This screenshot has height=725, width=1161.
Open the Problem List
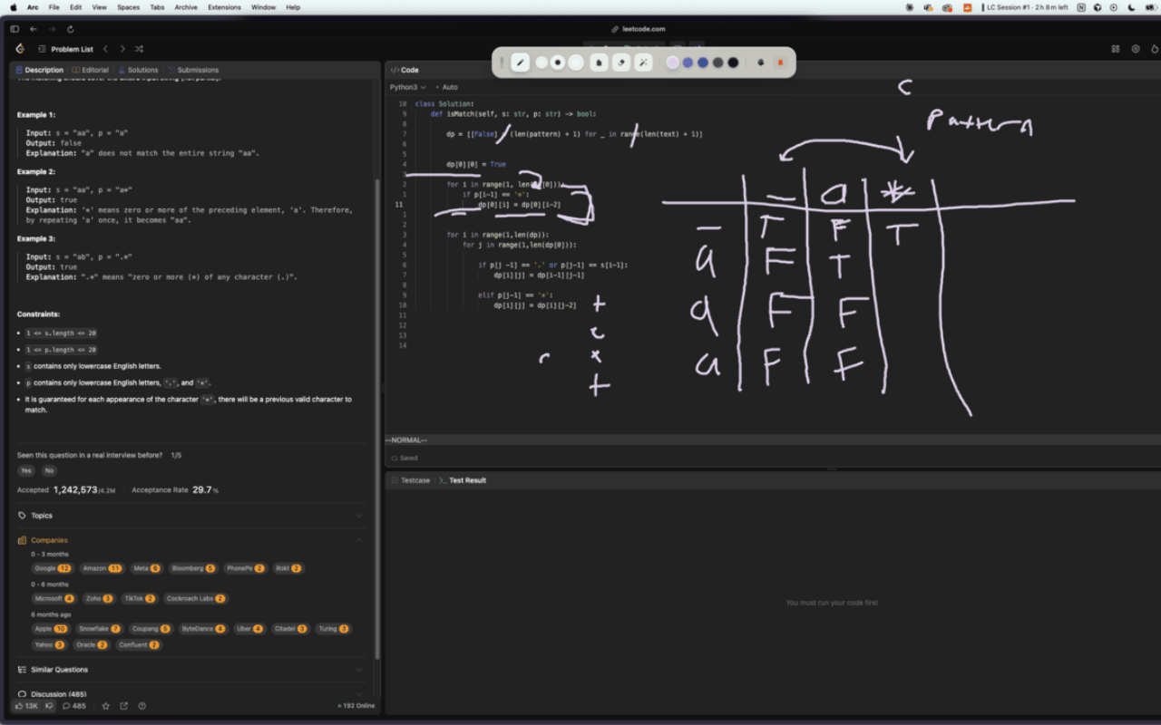click(66, 49)
